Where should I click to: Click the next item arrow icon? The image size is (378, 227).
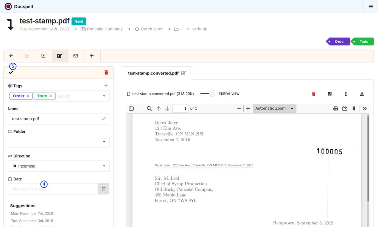43,56
